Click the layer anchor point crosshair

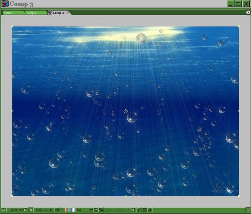pyautogui.click(x=125, y=111)
